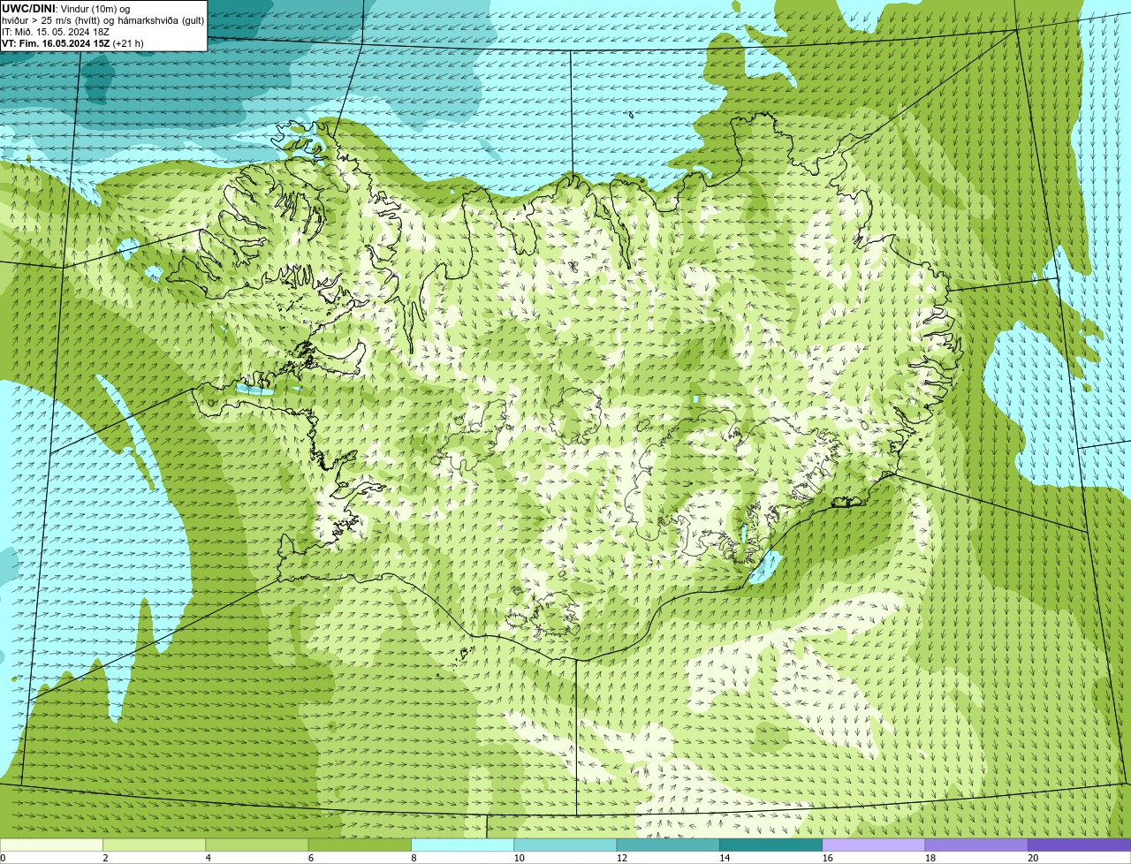
Task: Click the dark purple swatch above 20 m/s
Action: click(1080, 845)
